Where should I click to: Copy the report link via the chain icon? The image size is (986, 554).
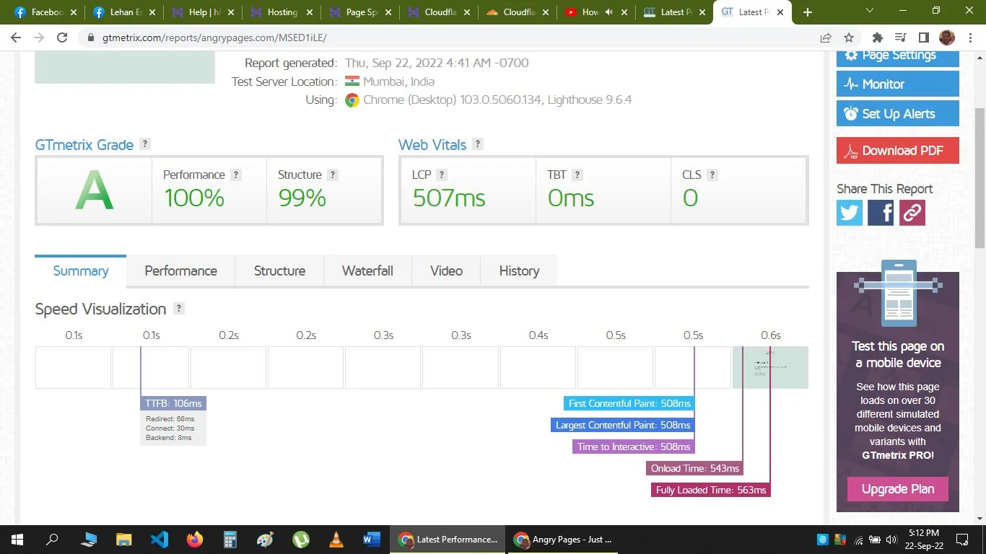point(912,213)
